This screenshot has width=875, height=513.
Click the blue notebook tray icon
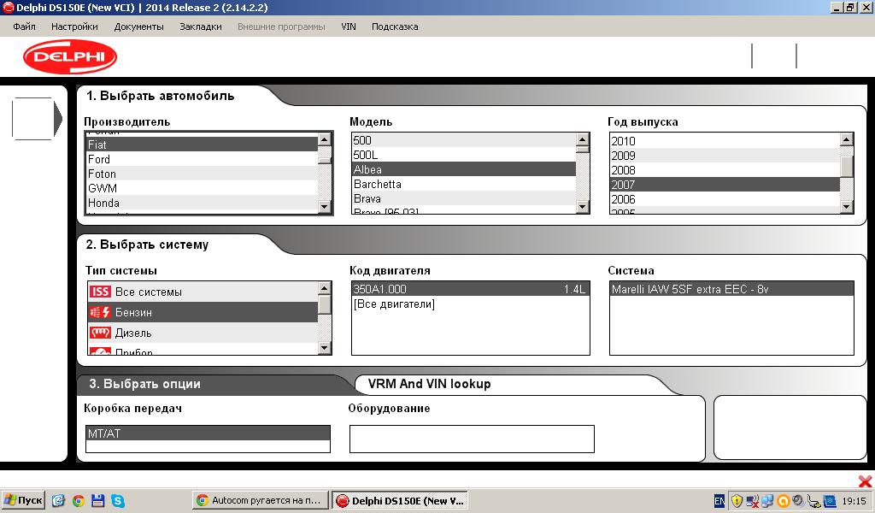click(830, 501)
